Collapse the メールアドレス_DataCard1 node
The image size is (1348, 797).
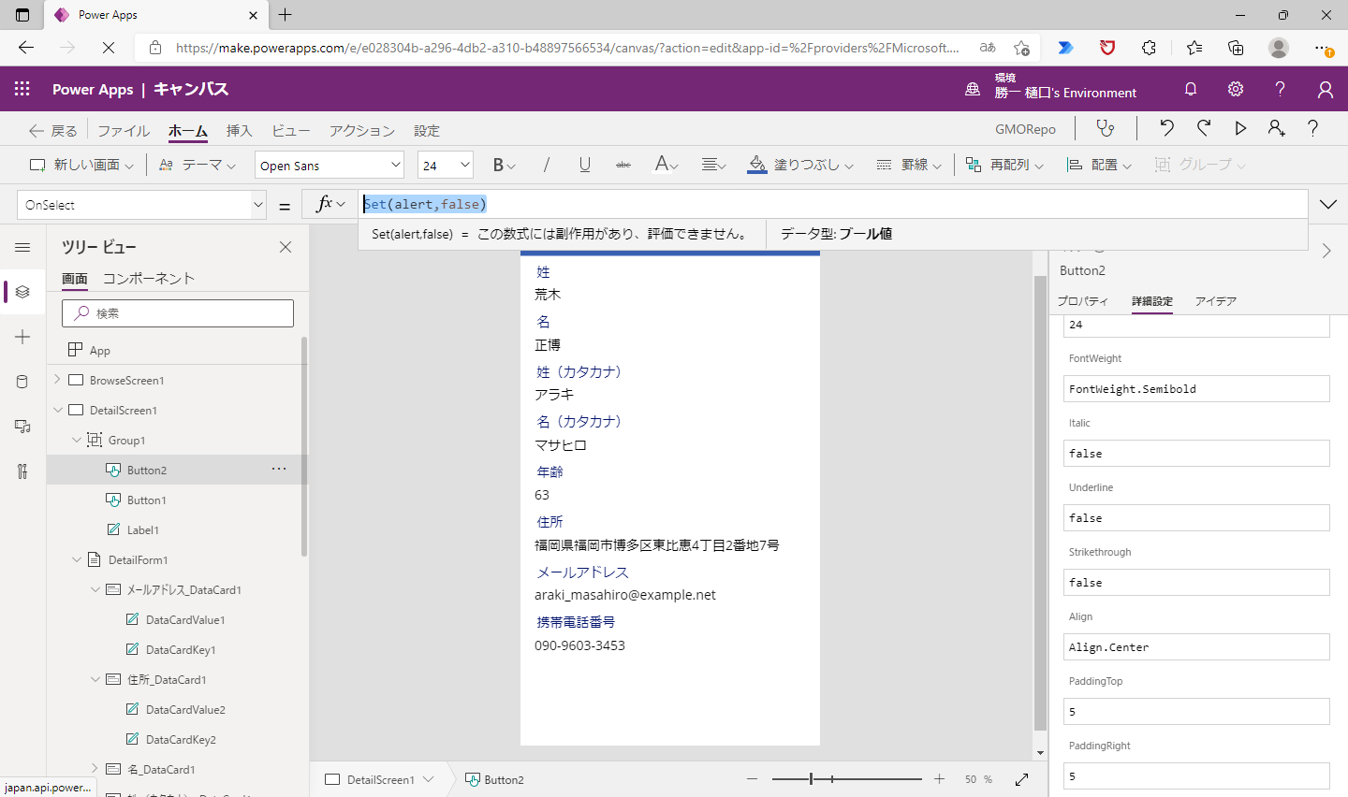click(x=95, y=589)
